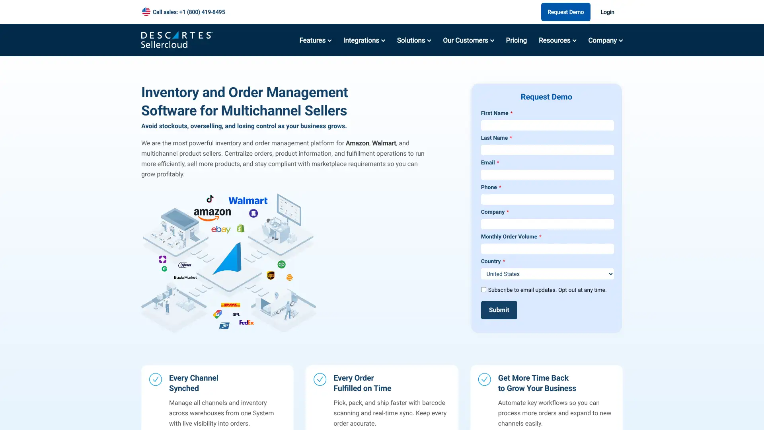Open the Pricing page
764x430 pixels.
pos(516,40)
